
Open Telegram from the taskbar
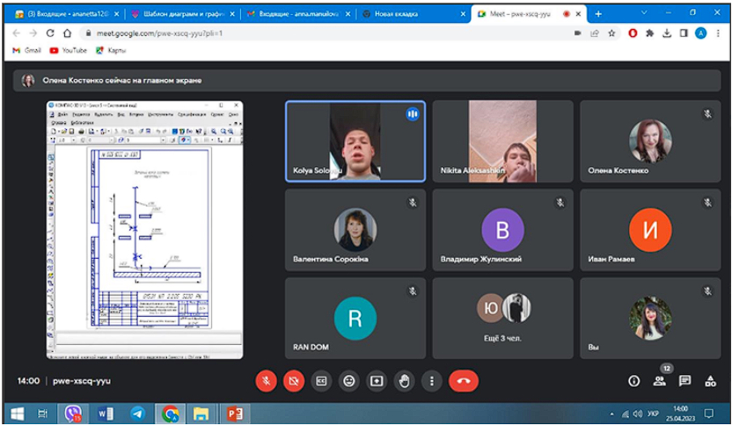(x=138, y=413)
